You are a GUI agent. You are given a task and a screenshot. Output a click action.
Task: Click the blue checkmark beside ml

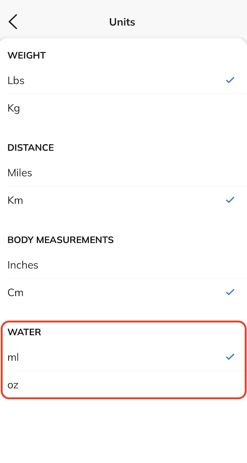(x=230, y=357)
